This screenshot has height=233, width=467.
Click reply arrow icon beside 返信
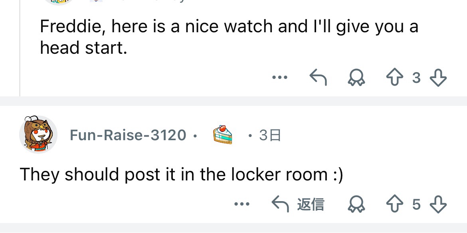281,204
